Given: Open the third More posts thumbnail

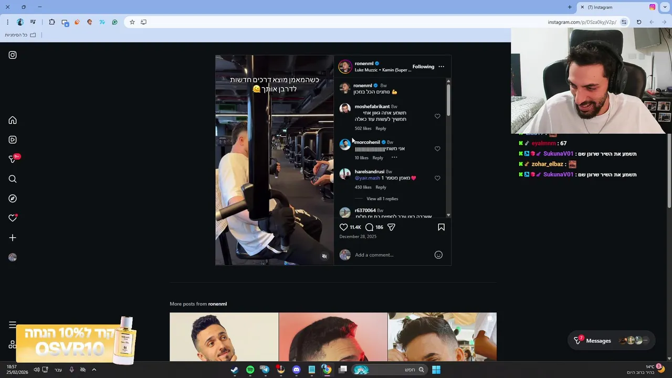Looking at the screenshot, I should [x=442, y=337].
